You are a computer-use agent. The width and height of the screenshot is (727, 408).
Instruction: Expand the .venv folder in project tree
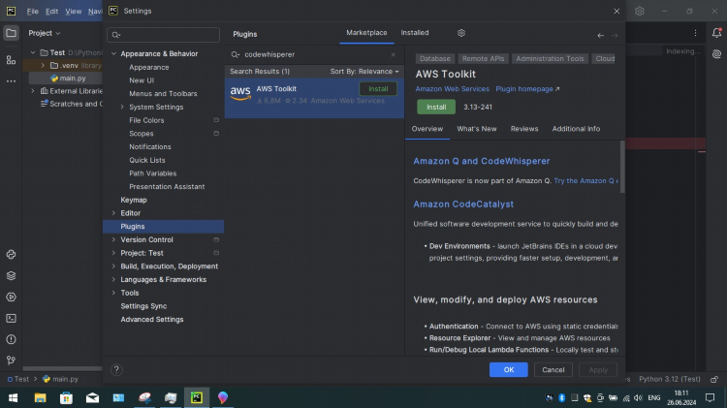43,65
